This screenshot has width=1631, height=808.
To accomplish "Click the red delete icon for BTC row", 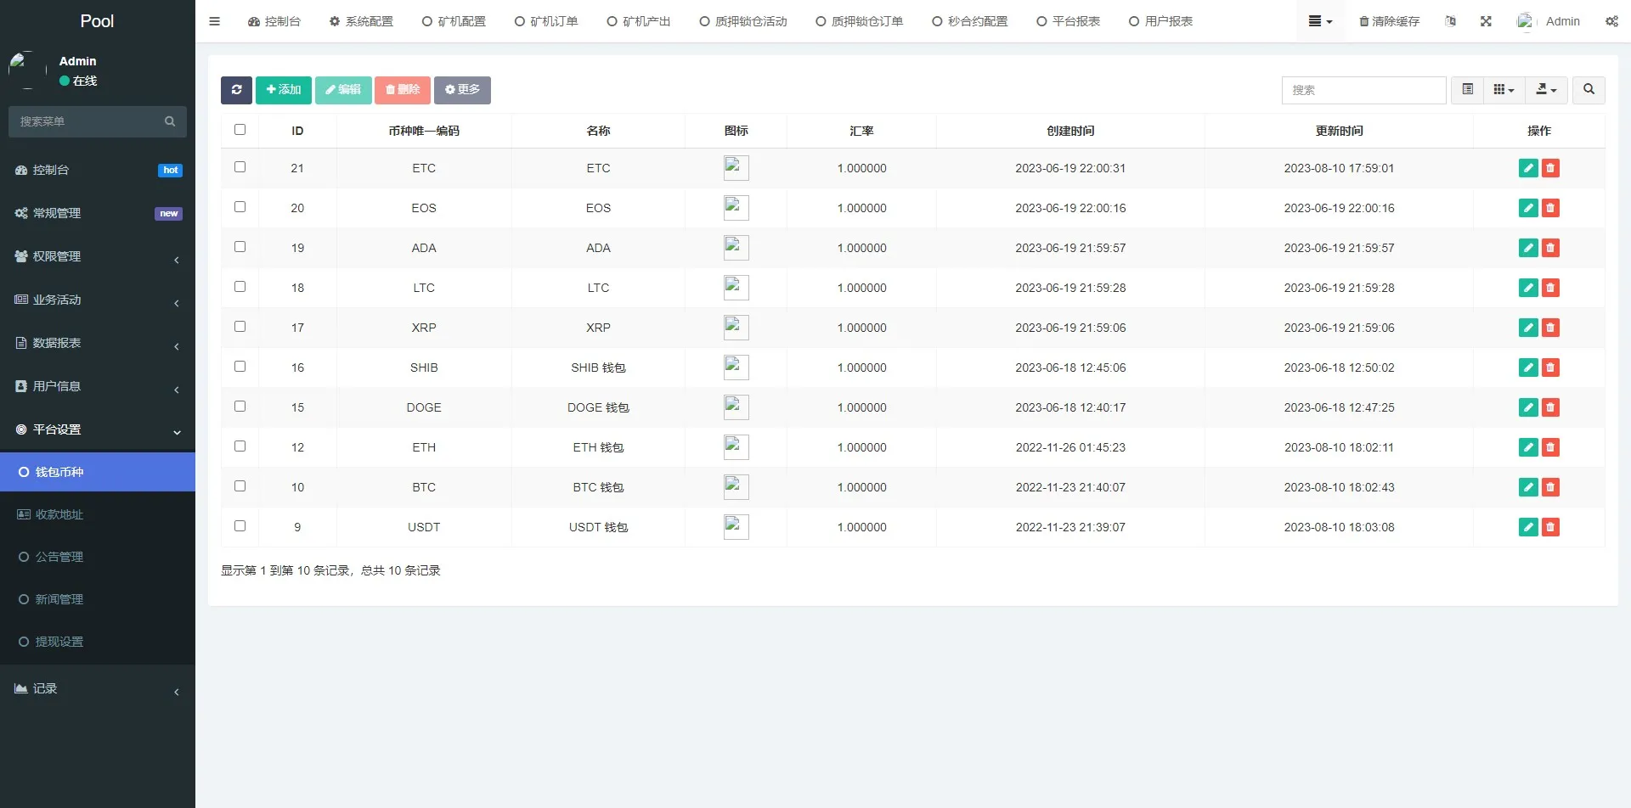I will pos(1550,487).
